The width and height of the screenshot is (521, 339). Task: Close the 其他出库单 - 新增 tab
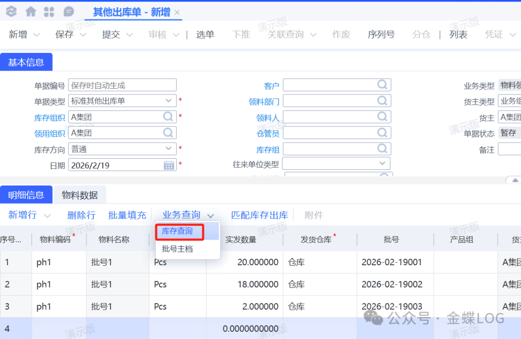[177, 13]
